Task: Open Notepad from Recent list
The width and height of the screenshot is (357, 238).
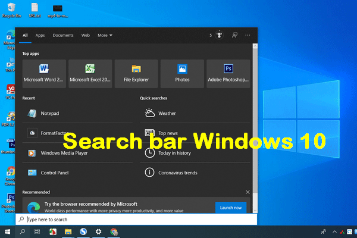Action: 77,113
